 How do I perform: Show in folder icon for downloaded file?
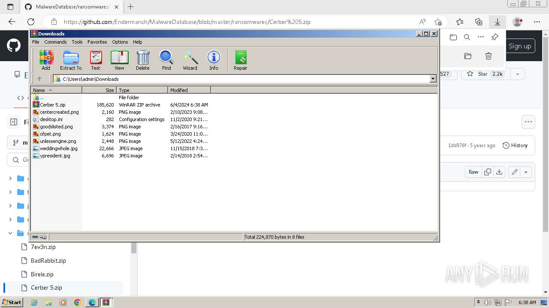tap(468, 56)
